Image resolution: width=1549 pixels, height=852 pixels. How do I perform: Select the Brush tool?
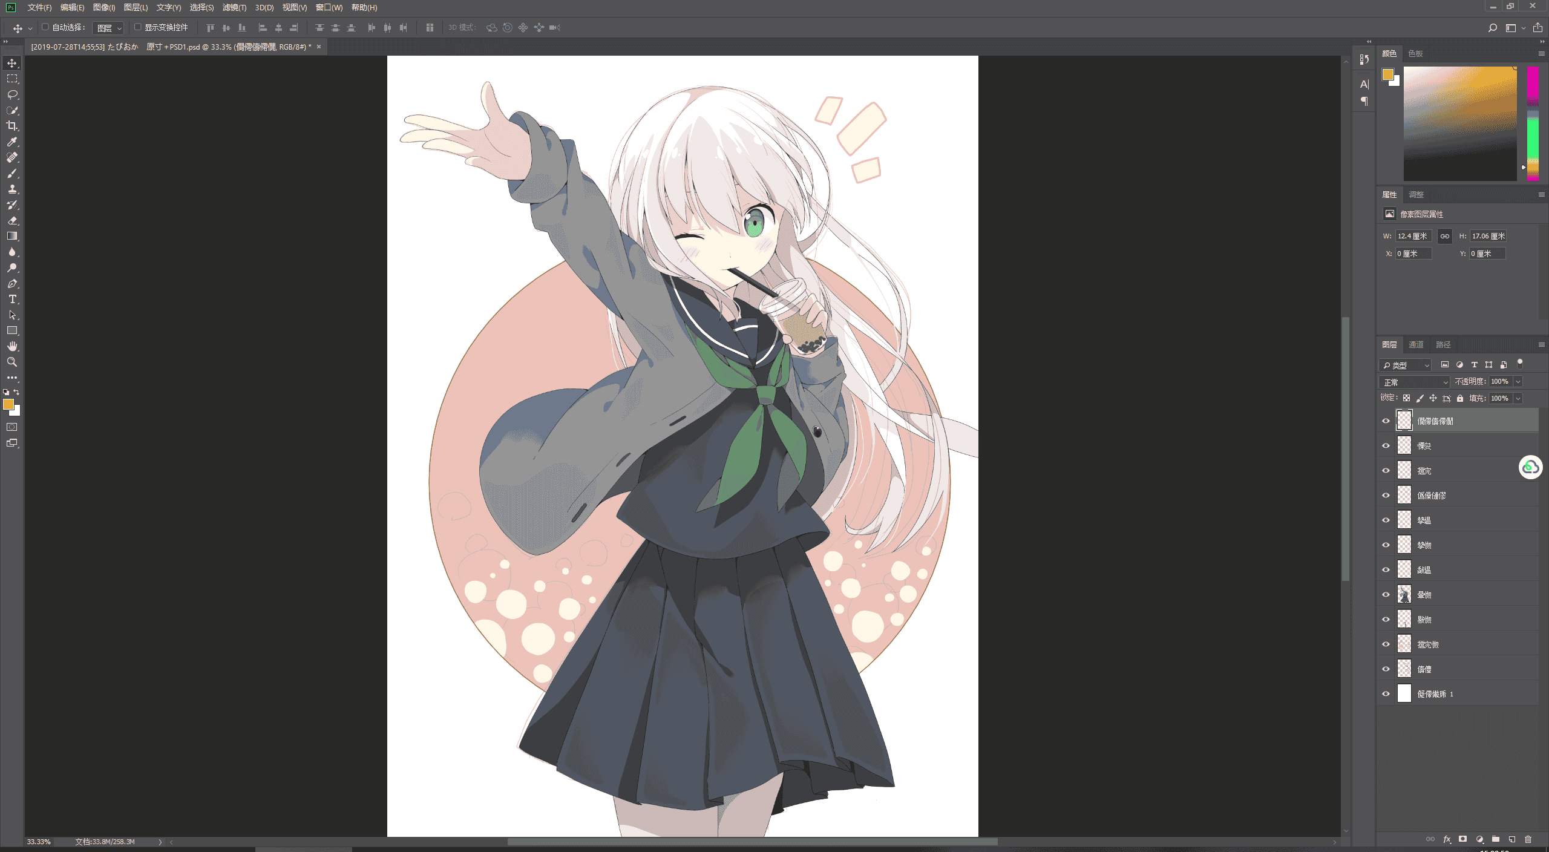(12, 173)
